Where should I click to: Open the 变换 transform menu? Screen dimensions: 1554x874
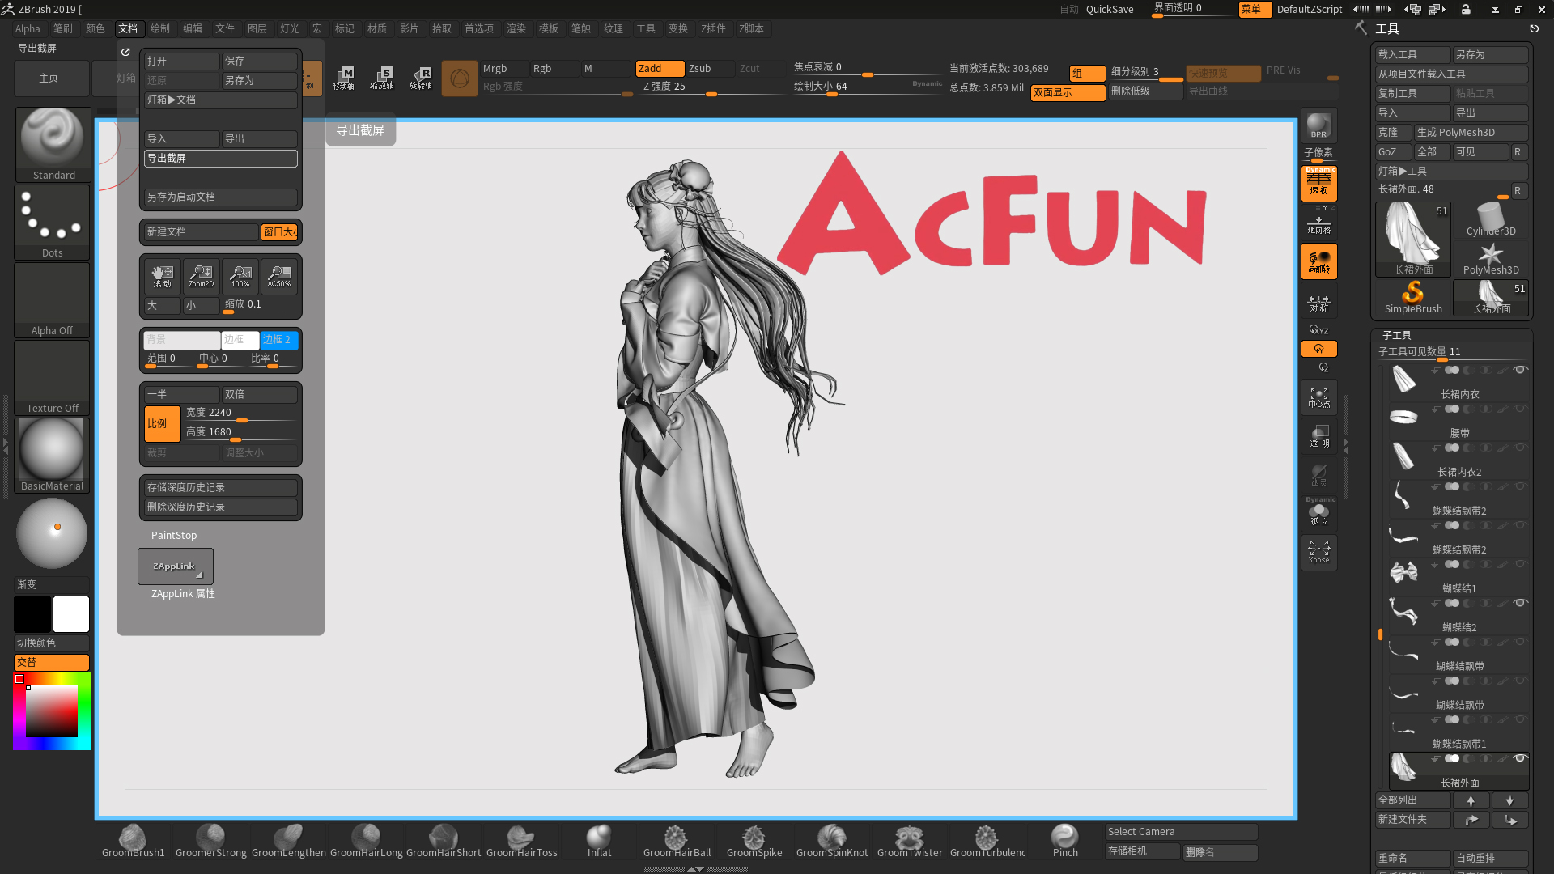click(678, 29)
